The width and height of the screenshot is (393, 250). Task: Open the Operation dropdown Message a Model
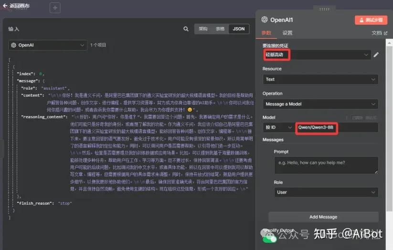[320, 104]
